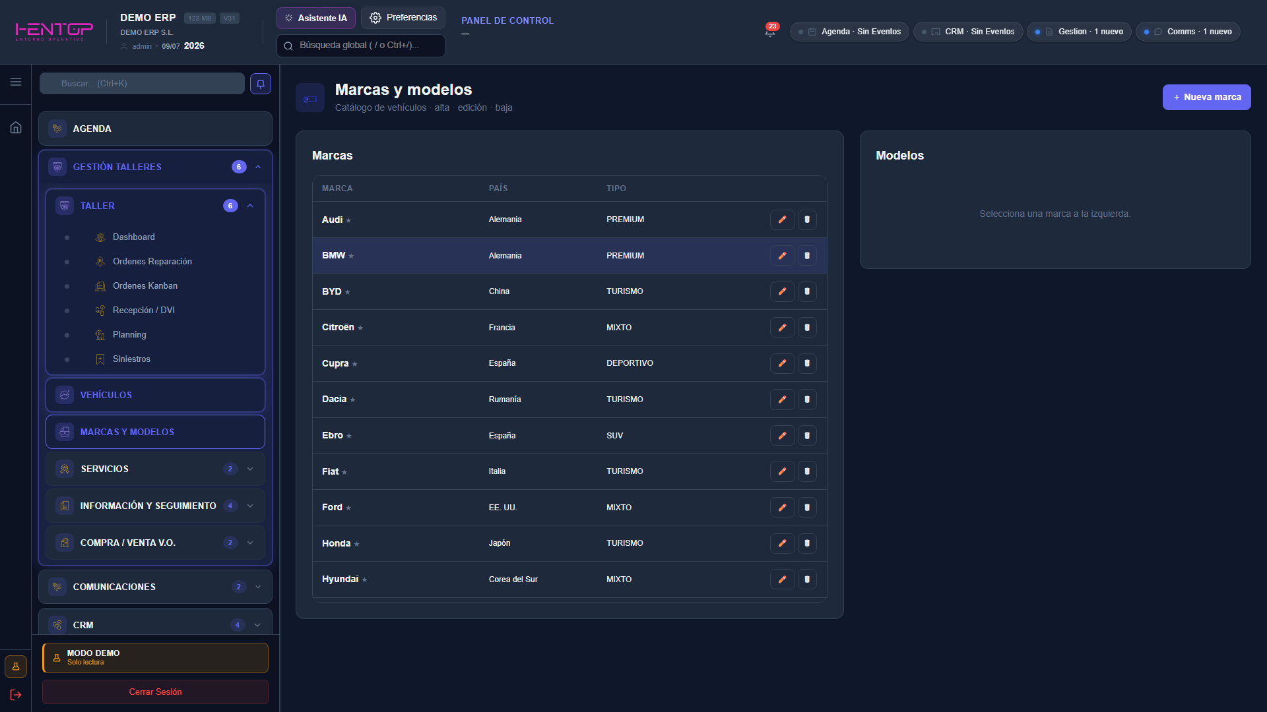Select Marcas y Modelos in sidebar
This screenshot has width=1267, height=712.
click(x=156, y=432)
